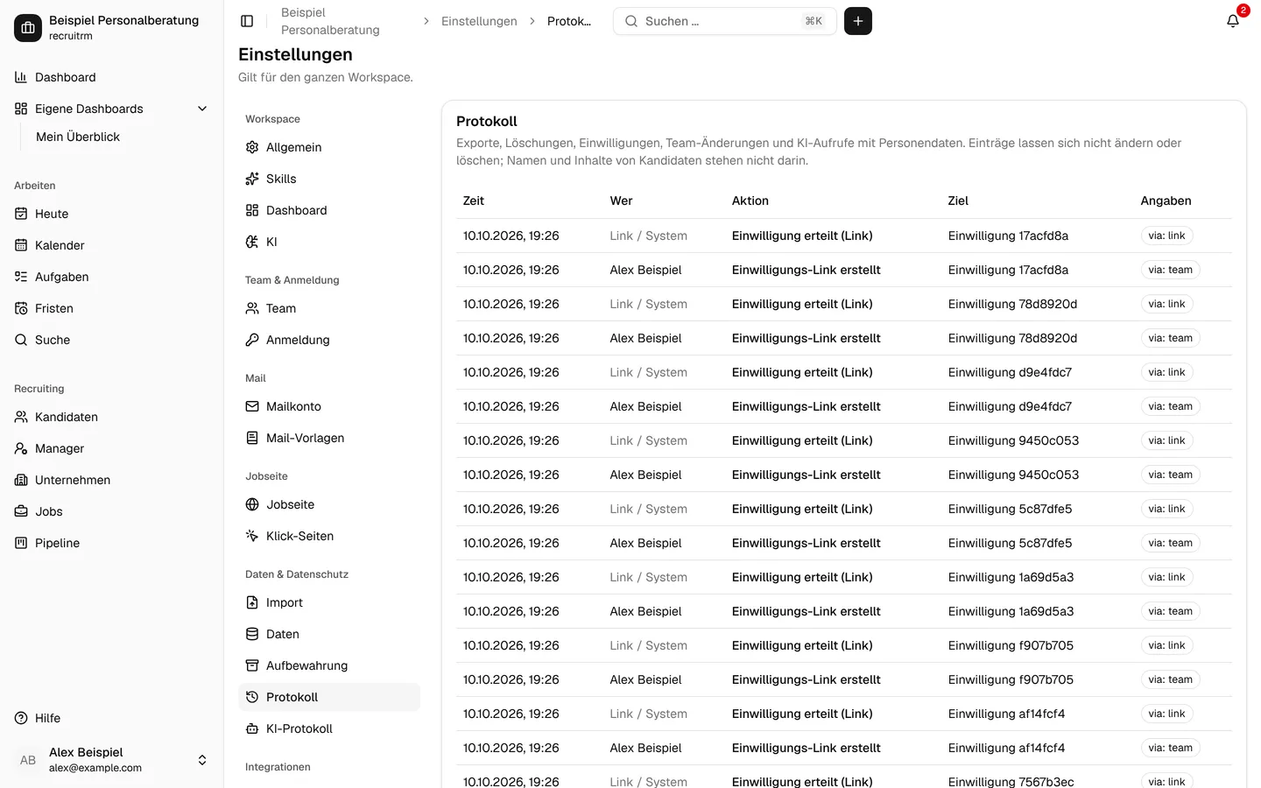Open Import under Daten & Datenschutz
This screenshot has height=788, width=1261.
[329, 602]
